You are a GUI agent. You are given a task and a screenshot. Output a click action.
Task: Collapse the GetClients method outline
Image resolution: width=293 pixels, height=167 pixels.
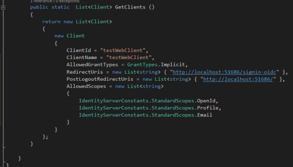pos(3,7)
